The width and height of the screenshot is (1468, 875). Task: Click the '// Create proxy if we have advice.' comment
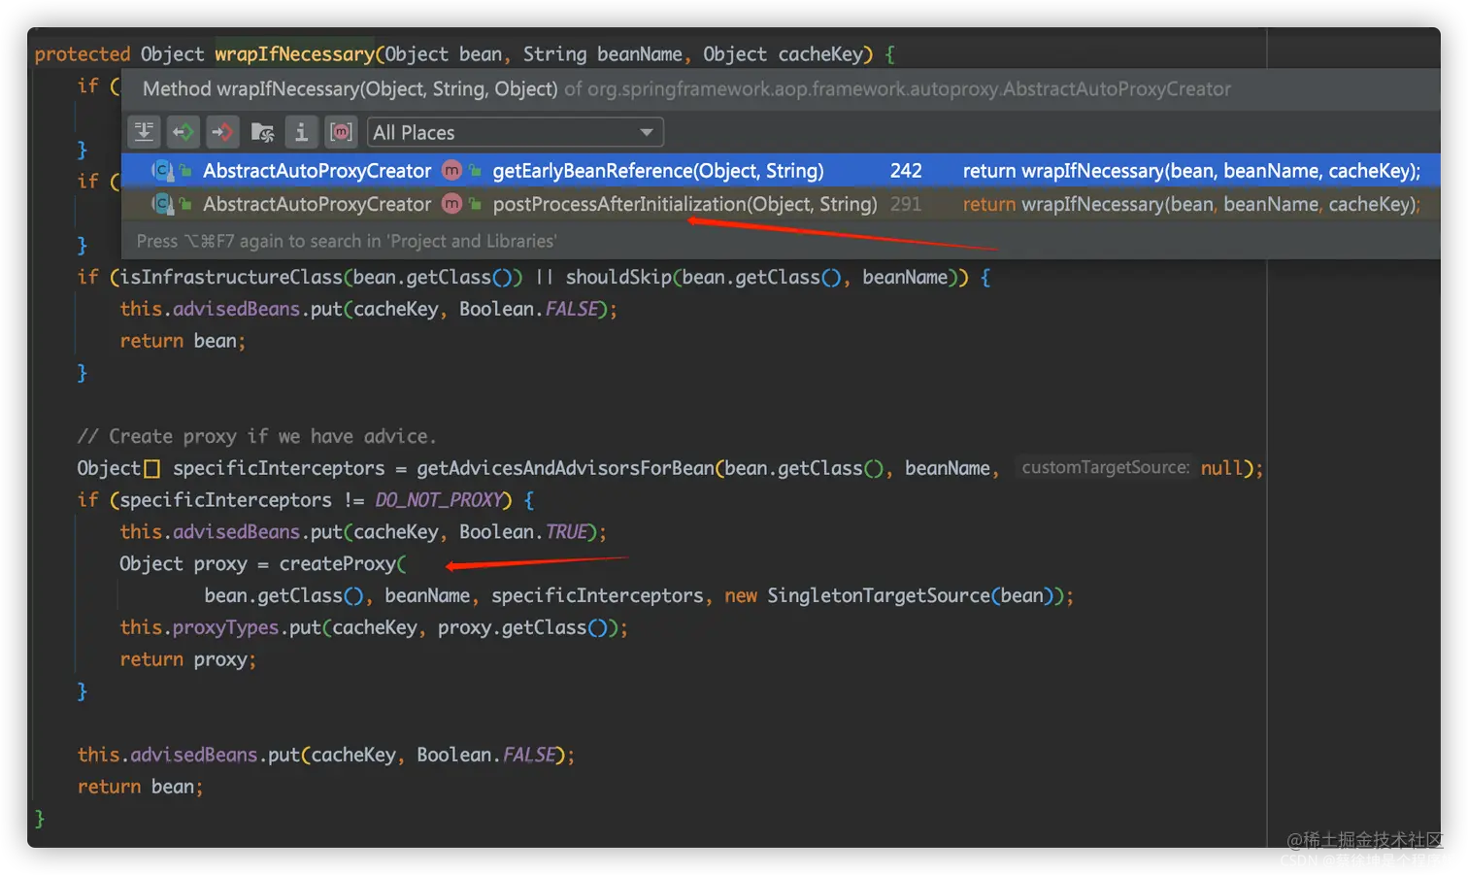256,437
